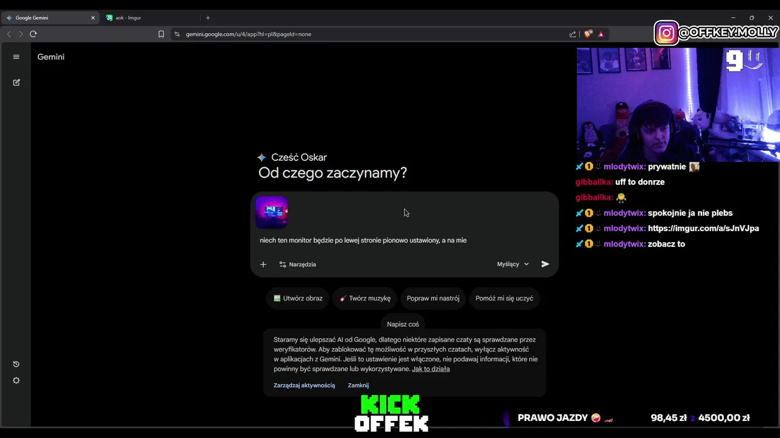Reload the page with the refresh icon
Image resolution: width=780 pixels, height=438 pixels.
(34, 34)
